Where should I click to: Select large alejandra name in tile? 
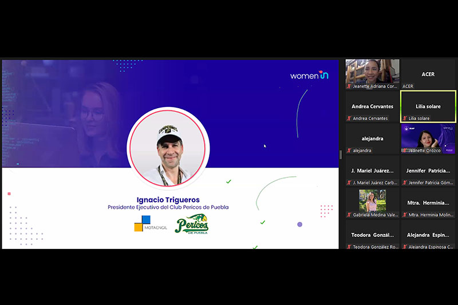(373, 138)
